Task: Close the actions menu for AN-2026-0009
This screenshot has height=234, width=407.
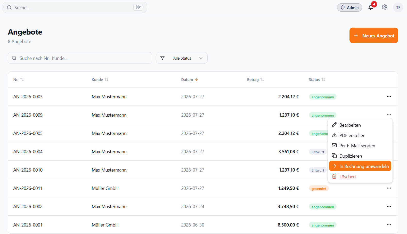Action: [x=389, y=115]
